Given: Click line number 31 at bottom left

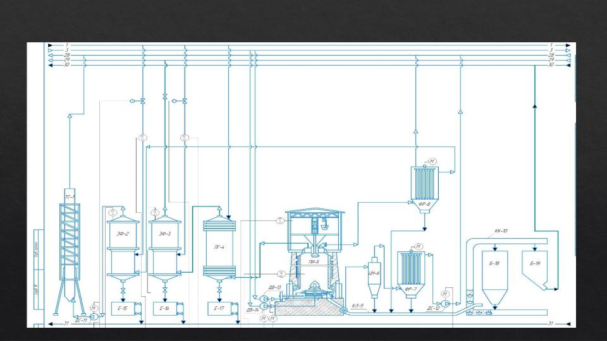Looking at the screenshot, I should (x=66, y=323).
